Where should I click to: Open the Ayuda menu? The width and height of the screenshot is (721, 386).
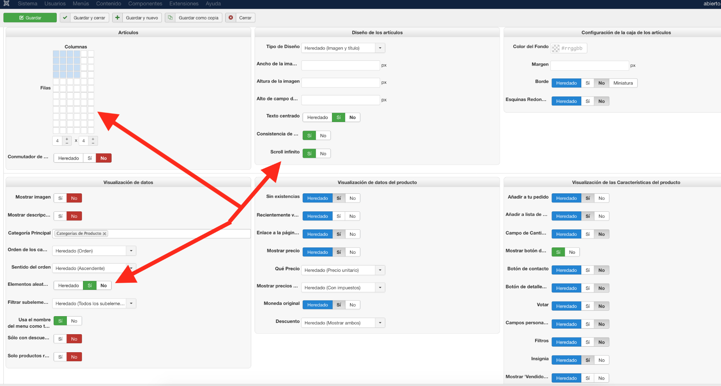pos(213,4)
